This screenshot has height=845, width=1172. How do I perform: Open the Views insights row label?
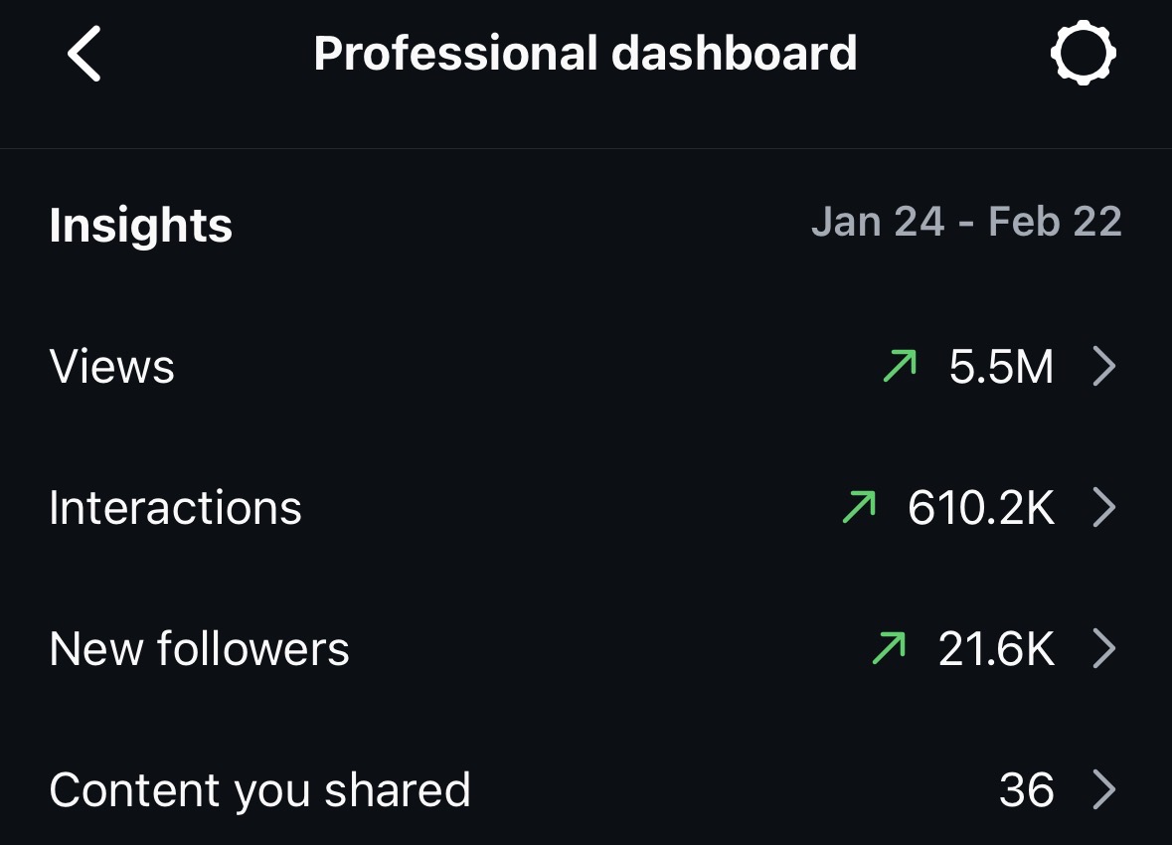pyautogui.click(x=112, y=368)
